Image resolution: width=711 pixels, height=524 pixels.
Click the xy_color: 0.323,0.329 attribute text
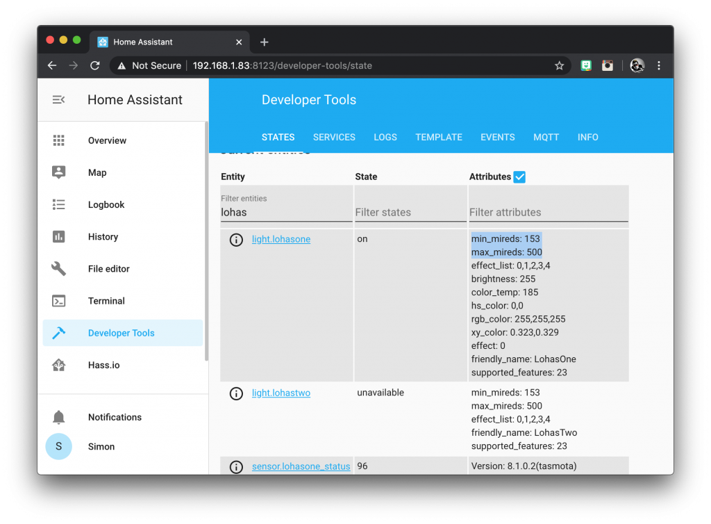click(515, 332)
